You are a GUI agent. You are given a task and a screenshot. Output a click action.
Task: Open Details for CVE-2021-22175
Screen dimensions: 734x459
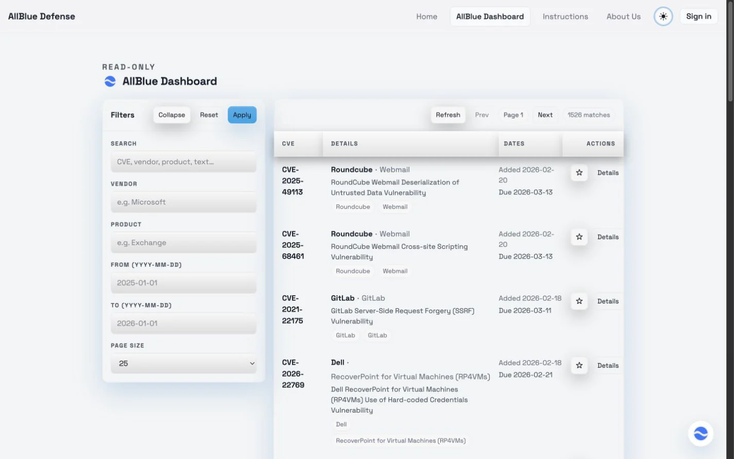point(608,301)
